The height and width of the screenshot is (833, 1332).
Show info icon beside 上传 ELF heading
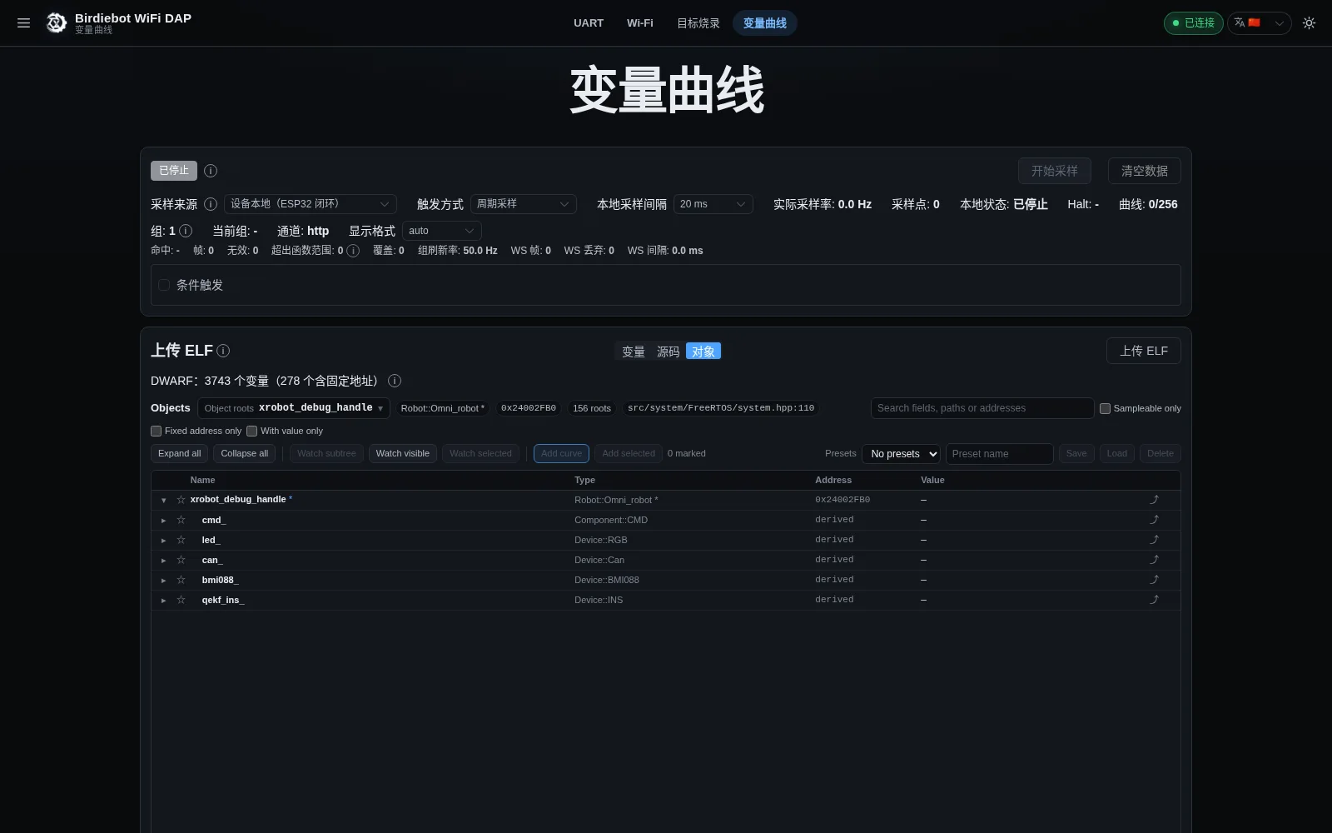[x=223, y=351]
